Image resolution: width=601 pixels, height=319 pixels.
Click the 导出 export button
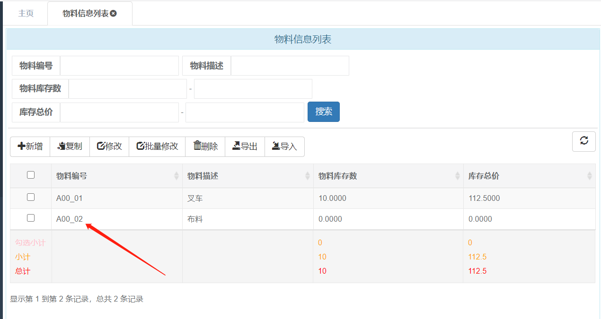tap(245, 147)
